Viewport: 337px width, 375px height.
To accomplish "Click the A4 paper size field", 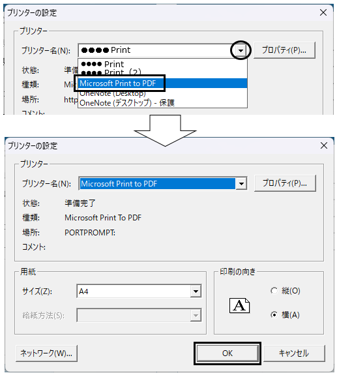I will [x=134, y=292].
